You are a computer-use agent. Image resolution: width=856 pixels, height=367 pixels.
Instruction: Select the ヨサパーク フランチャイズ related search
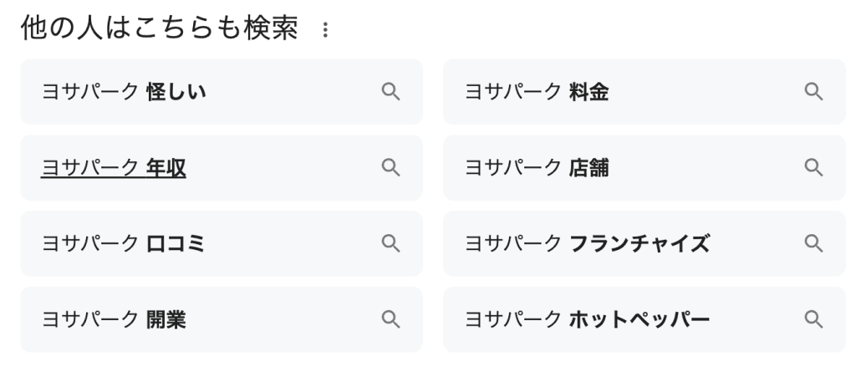tap(587, 243)
